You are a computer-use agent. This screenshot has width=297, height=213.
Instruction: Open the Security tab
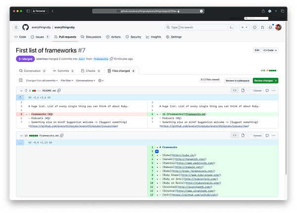point(133,37)
